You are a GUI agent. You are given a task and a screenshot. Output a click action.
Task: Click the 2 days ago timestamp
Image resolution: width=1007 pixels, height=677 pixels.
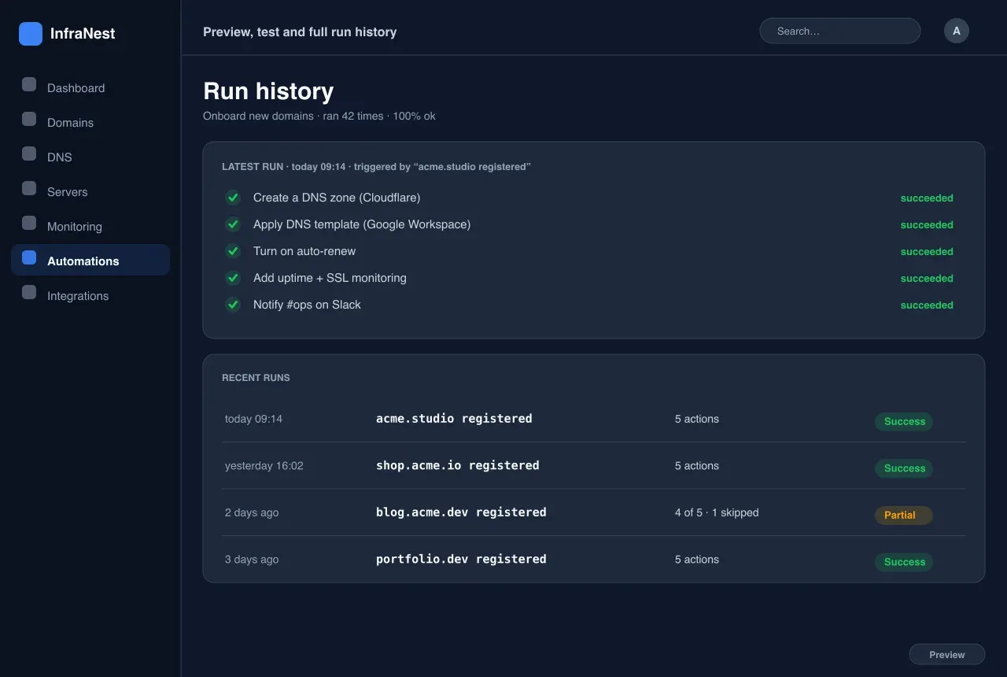[252, 512]
